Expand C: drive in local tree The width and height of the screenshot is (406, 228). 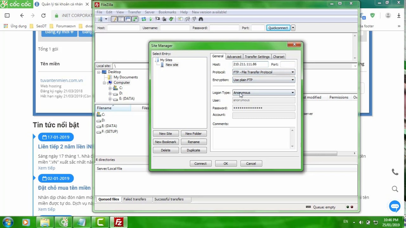(110, 88)
